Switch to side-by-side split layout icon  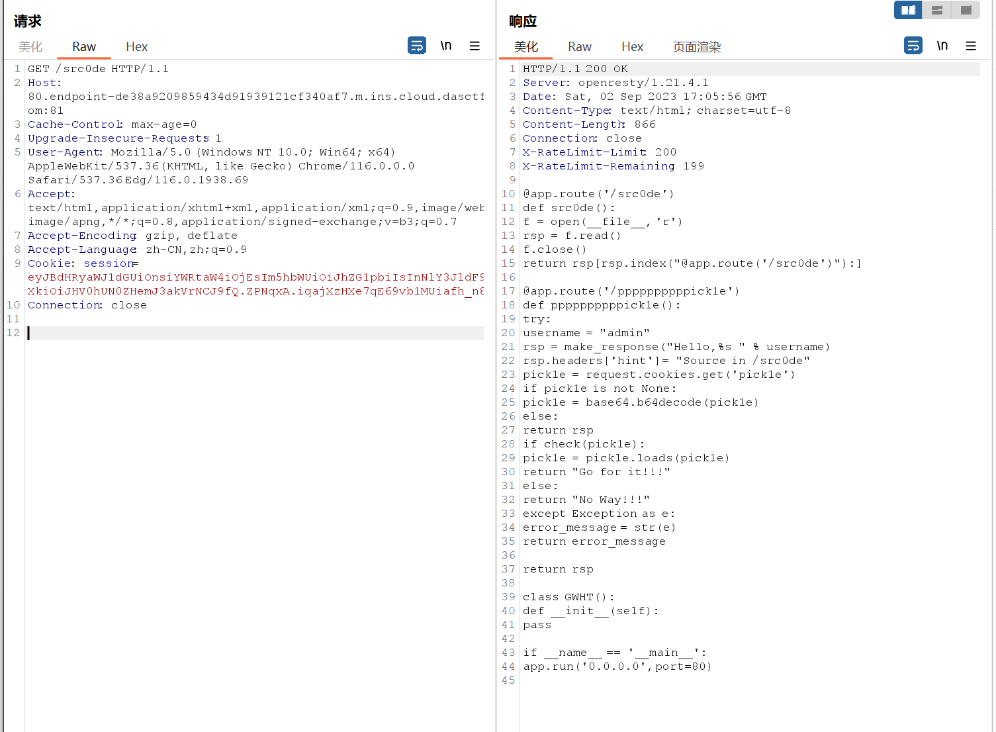(x=908, y=10)
